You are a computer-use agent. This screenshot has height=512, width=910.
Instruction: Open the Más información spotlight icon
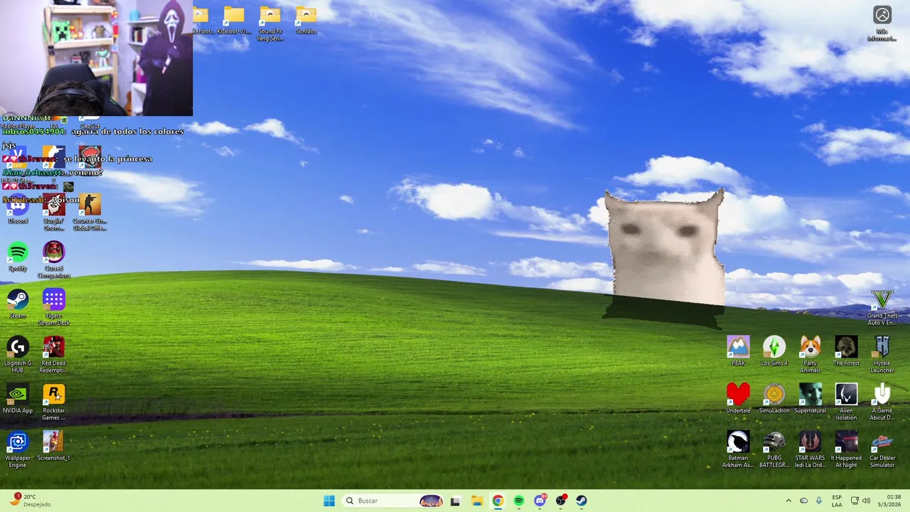coord(882,23)
